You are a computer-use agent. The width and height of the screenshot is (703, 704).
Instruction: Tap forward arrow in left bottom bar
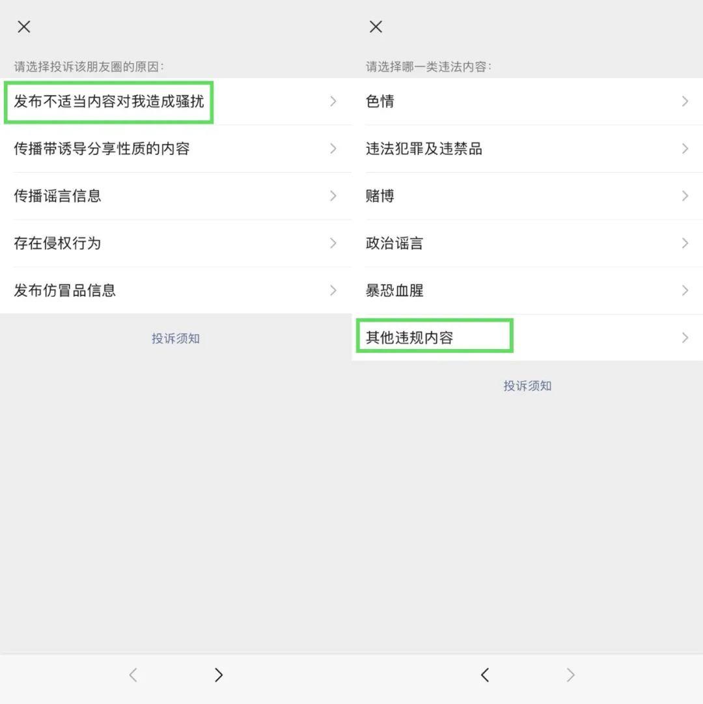point(219,675)
